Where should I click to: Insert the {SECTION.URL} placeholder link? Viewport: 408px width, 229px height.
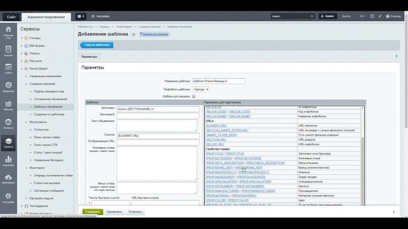point(216,140)
